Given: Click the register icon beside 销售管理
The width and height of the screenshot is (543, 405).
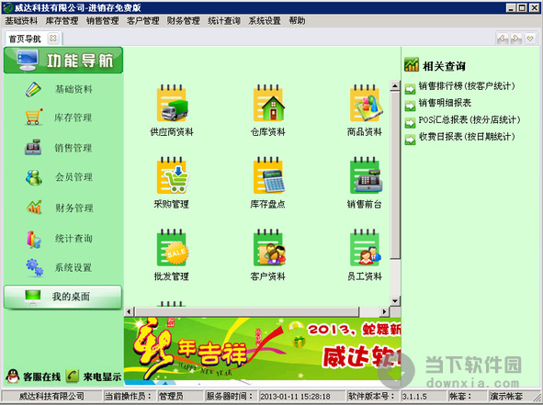Looking at the screenshot, I should [x=33, y=148].
